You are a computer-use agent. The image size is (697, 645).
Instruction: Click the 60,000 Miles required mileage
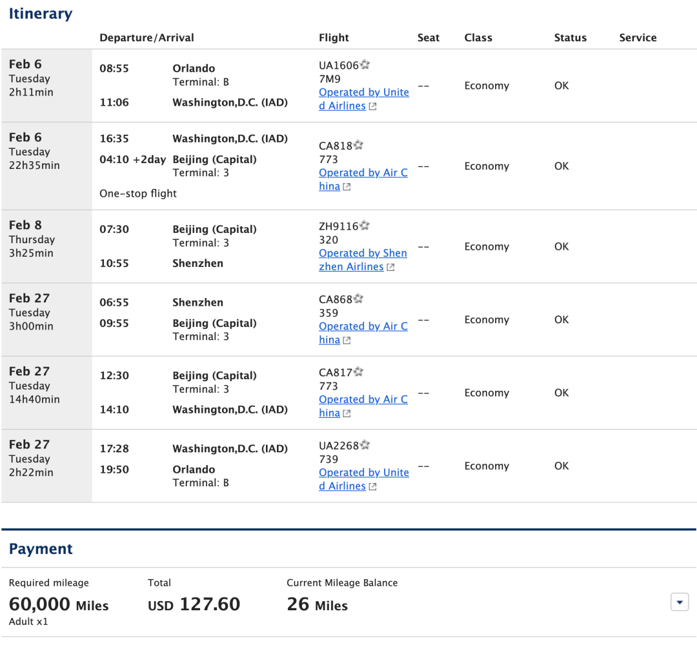click(59, 604)
